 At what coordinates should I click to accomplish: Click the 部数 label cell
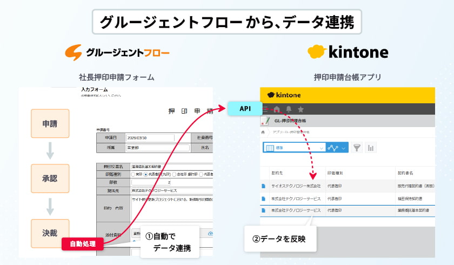(x=113, y=182)
